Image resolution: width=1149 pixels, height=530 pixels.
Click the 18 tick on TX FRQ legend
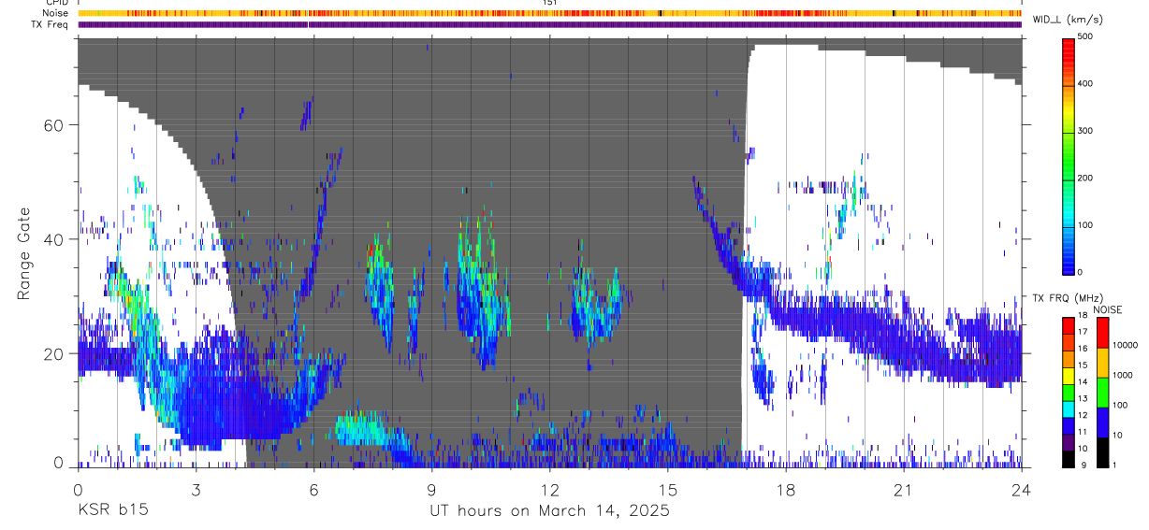[x=1082, y=315]
